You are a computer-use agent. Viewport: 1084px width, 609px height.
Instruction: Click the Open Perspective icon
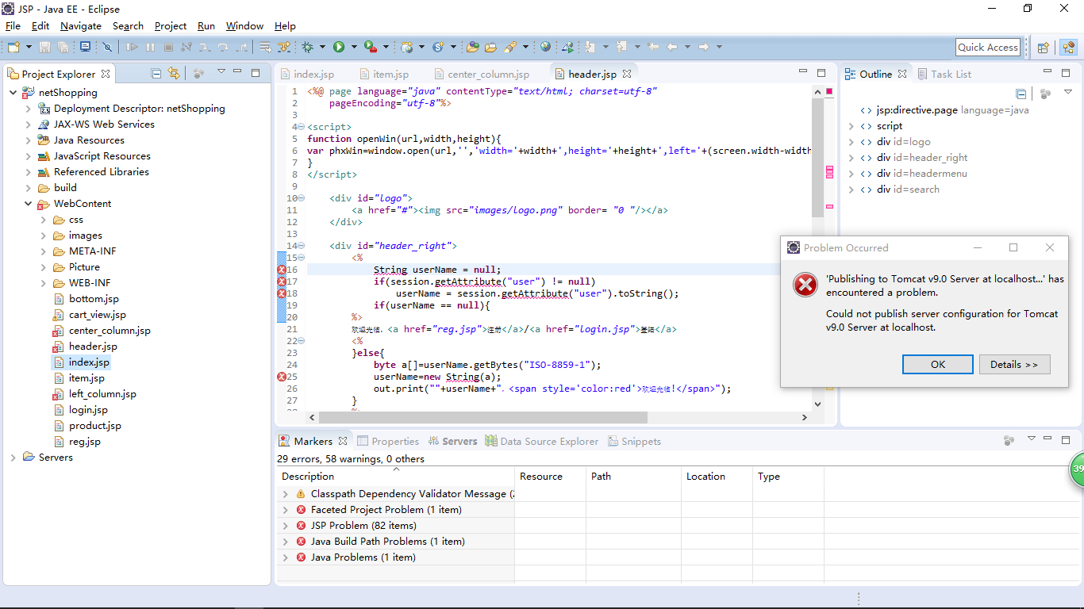point(1044,48)
